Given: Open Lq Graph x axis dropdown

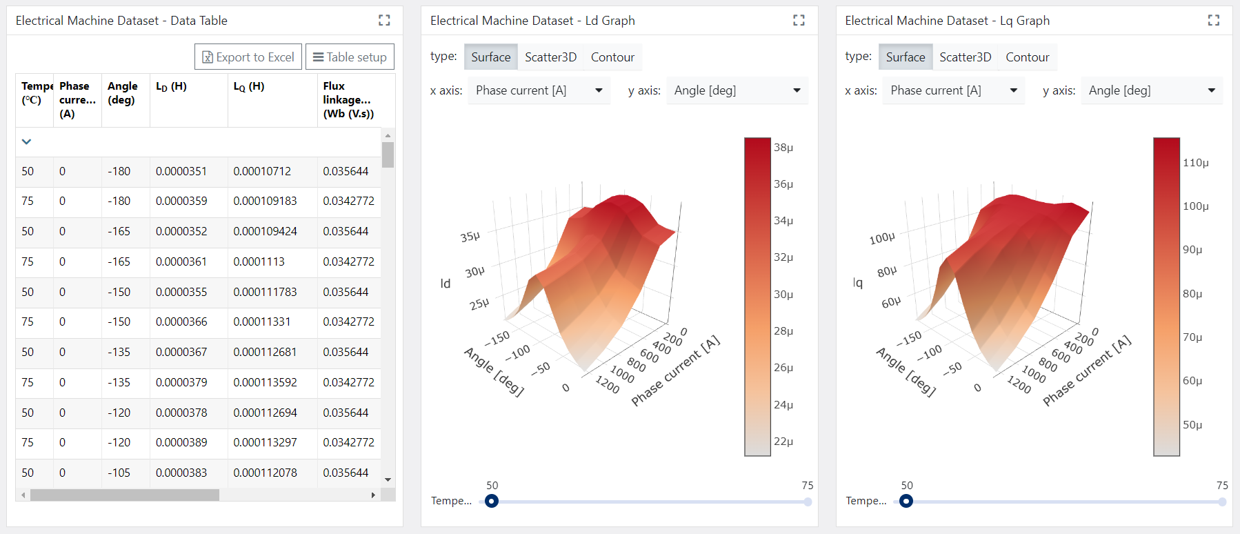Looking at the screenshot, I should [x=953, y=90].
